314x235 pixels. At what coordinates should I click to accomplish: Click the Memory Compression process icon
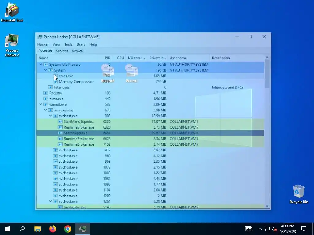coord(56,82)
